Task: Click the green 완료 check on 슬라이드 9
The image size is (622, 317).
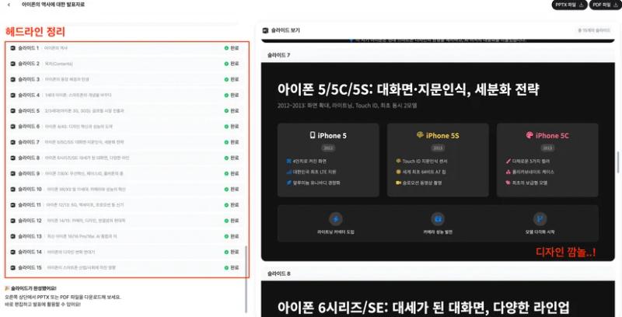Action: tap(226, 173)
